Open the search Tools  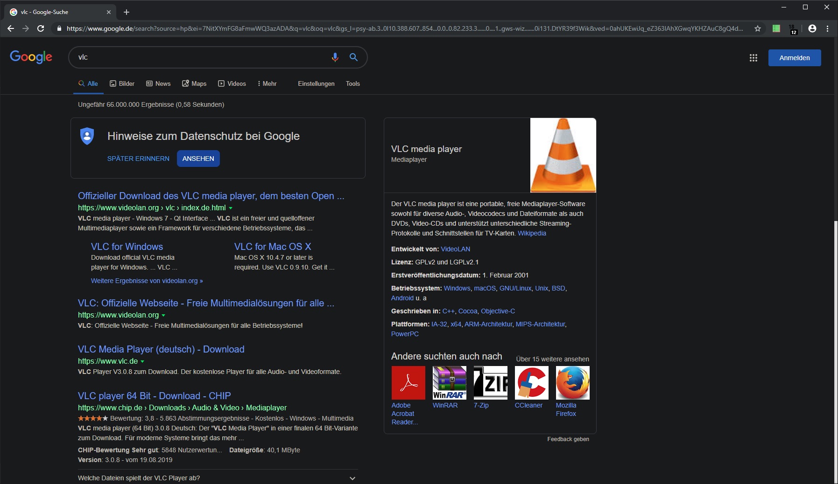point(353,83)
